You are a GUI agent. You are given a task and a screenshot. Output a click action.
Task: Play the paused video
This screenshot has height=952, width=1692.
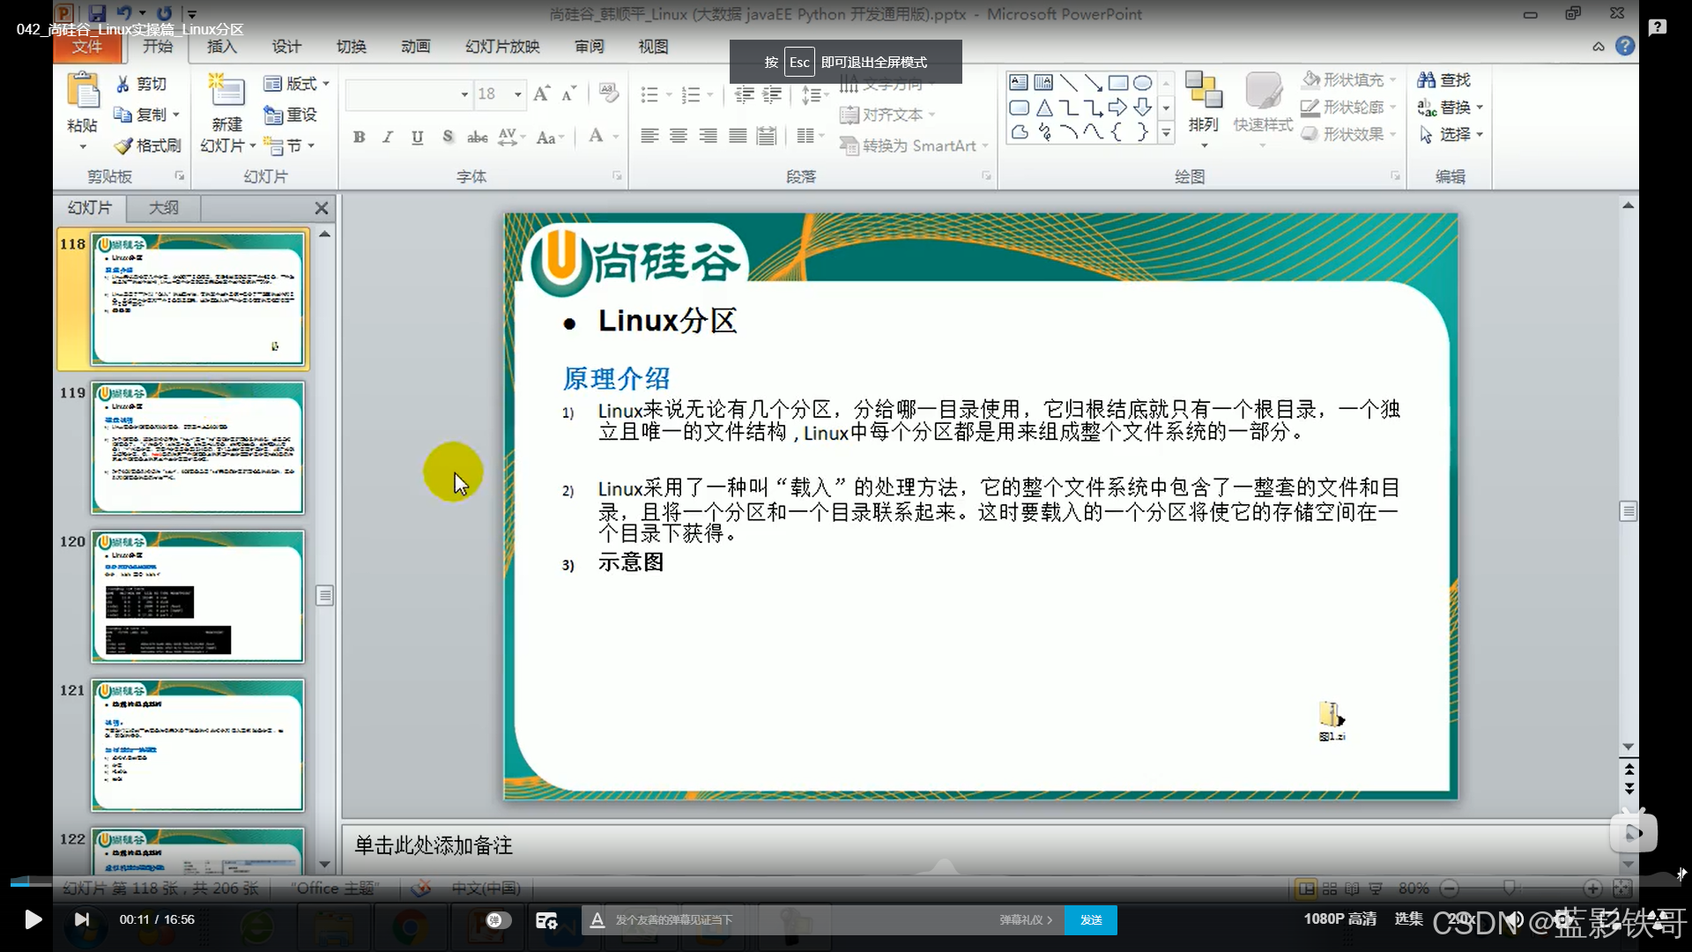(33, 919)
